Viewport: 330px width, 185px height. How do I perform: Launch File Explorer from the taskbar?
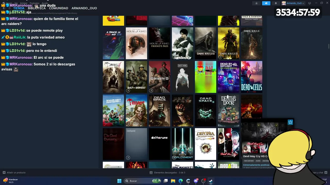[173, 181]
